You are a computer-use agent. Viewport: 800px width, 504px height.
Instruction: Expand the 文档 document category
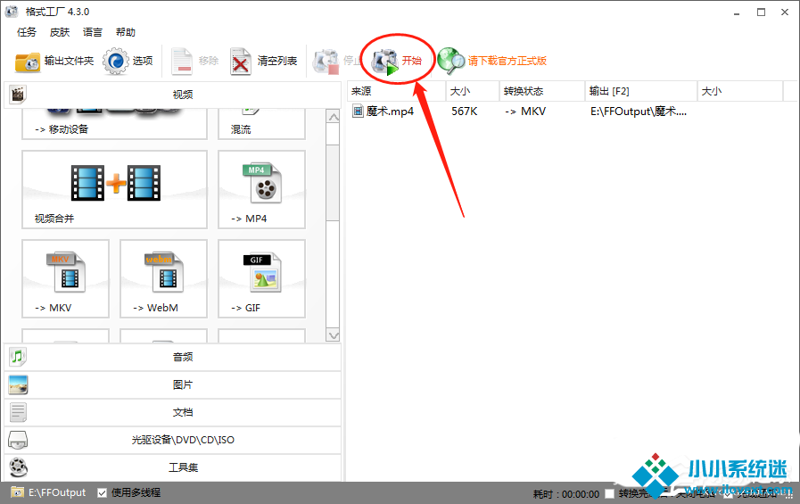pos(172,412)
